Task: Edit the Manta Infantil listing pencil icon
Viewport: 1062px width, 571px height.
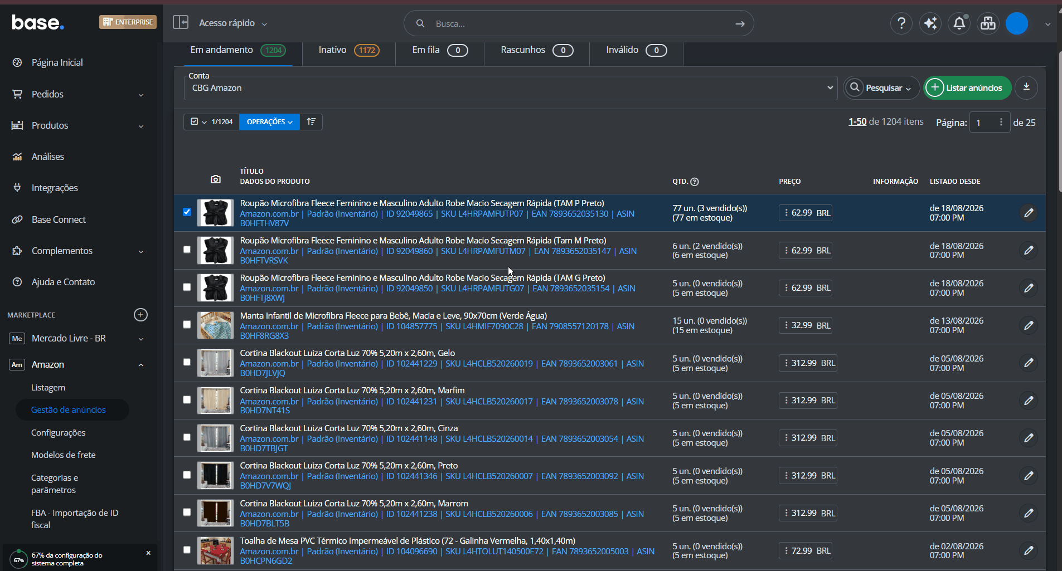Action: 1029,325
